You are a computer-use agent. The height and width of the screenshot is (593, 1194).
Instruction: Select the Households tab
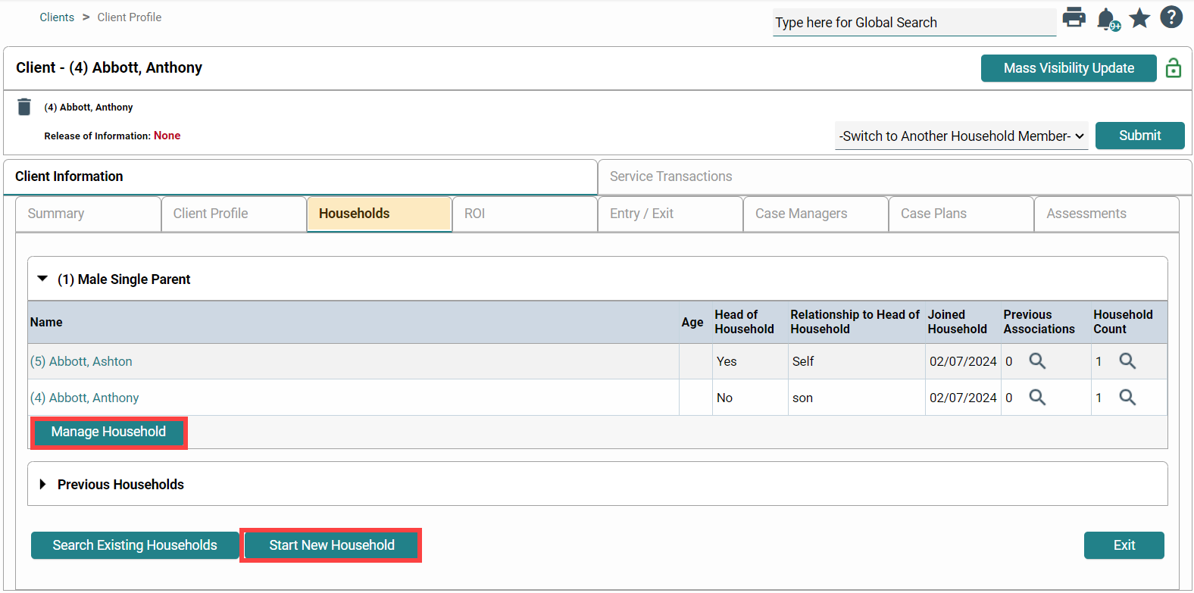click(380, 214)
